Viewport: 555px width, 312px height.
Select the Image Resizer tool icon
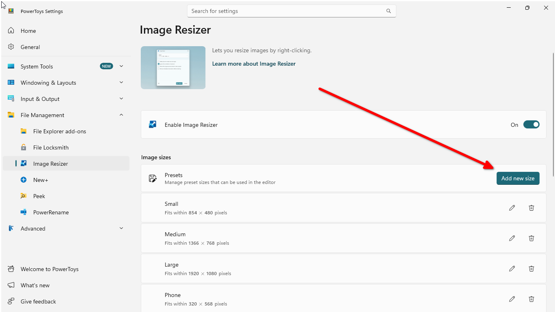pyautogui.click(x=24, y=163)
